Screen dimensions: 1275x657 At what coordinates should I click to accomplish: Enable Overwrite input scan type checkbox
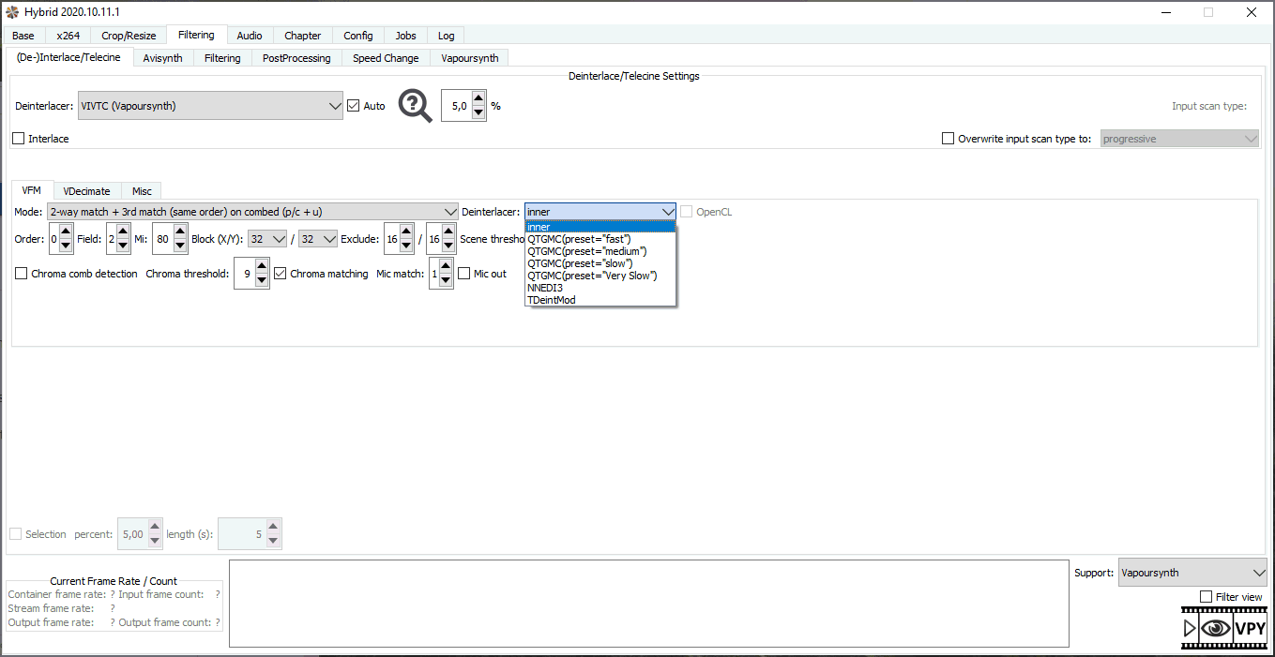(948, 139)
